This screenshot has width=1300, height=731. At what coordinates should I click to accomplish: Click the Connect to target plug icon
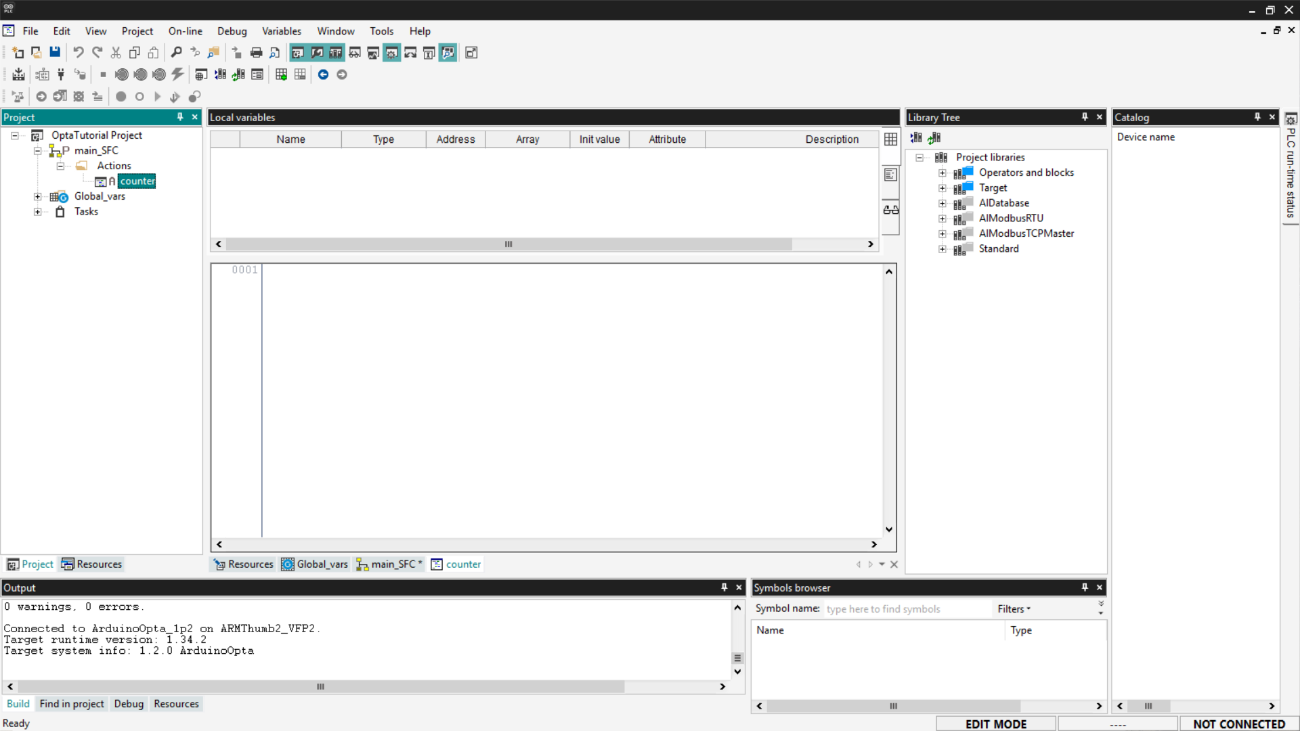coord(61,74)
